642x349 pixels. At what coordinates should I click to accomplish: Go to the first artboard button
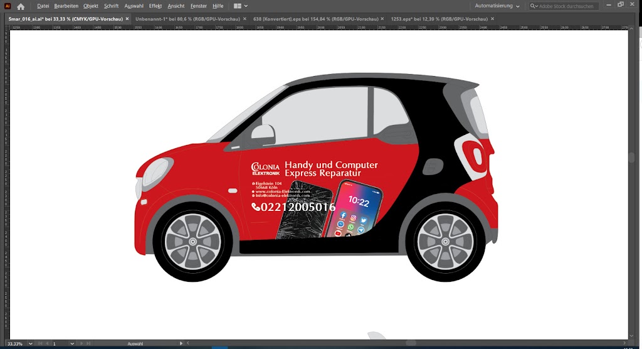click(x=40, y=344)
